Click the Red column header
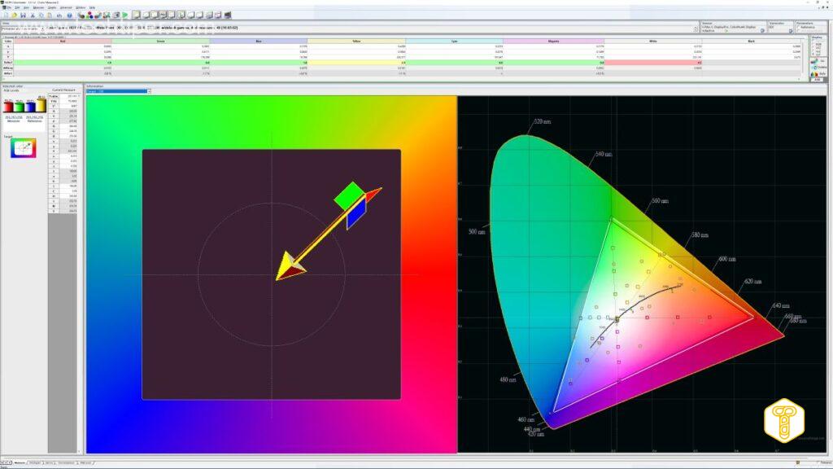The width and height of the screenshot is (833, 469). point(63,41)
